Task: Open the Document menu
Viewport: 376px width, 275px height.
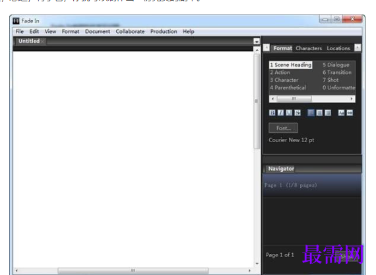Action: 98,32
